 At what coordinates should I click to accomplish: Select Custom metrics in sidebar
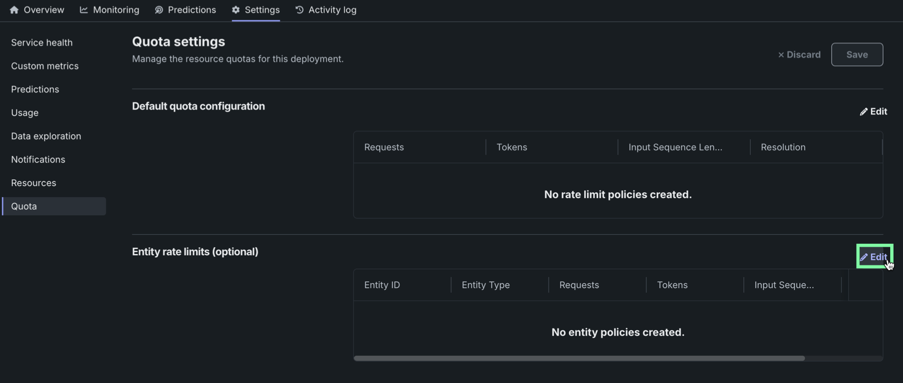point(45,66)
